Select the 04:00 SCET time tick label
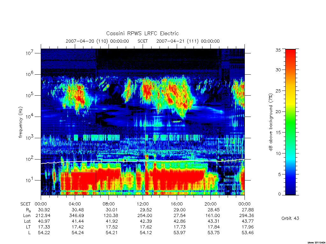Viewport: 326px width, 244px height. click(x=75, y=204)
